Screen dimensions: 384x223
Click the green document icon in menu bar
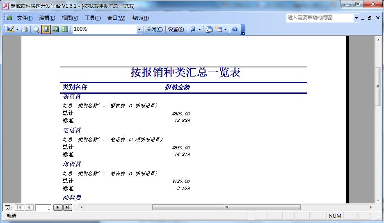click(x=9, y=18)
